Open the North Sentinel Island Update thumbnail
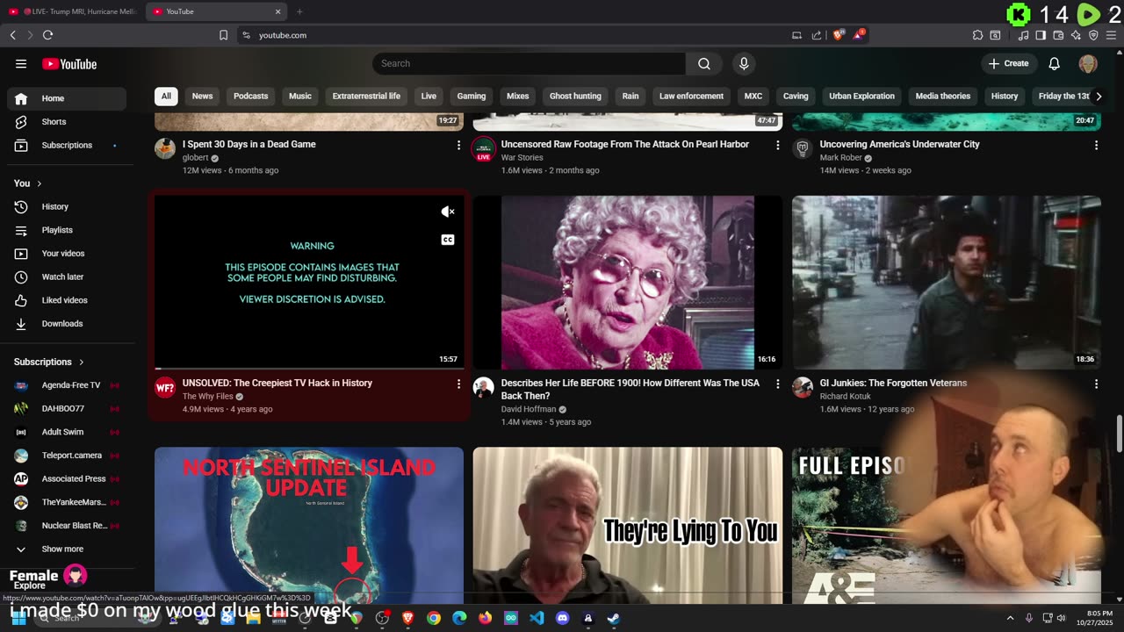Screen dimensions: 1124x632 (x=309, y=524)
